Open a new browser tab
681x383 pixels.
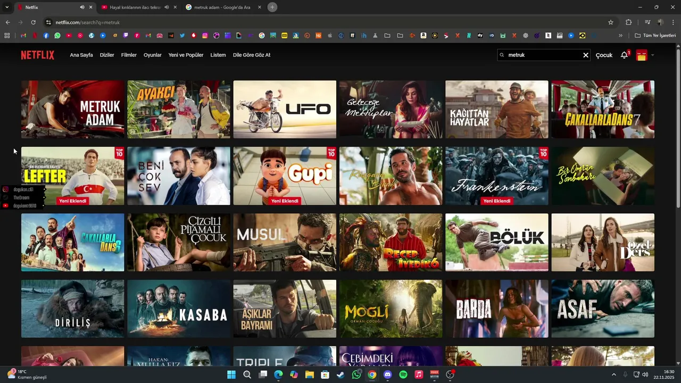(272, 7)
